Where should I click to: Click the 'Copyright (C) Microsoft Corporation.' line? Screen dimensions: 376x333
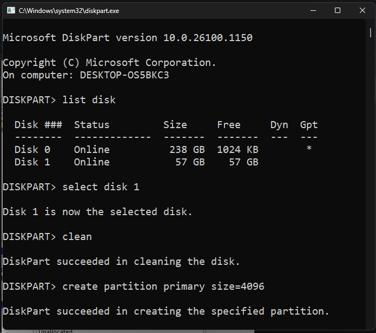[110, 63]
